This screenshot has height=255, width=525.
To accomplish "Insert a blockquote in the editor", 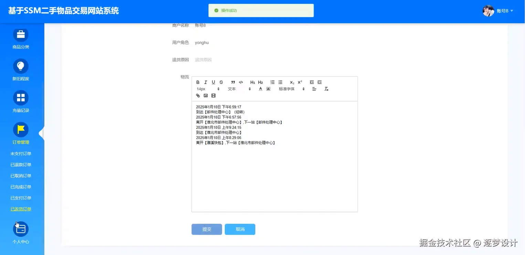I will 233,82.
